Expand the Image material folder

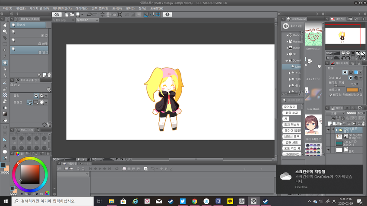288,48
